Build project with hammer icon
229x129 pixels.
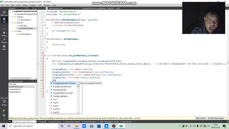[x=4, y=120]
